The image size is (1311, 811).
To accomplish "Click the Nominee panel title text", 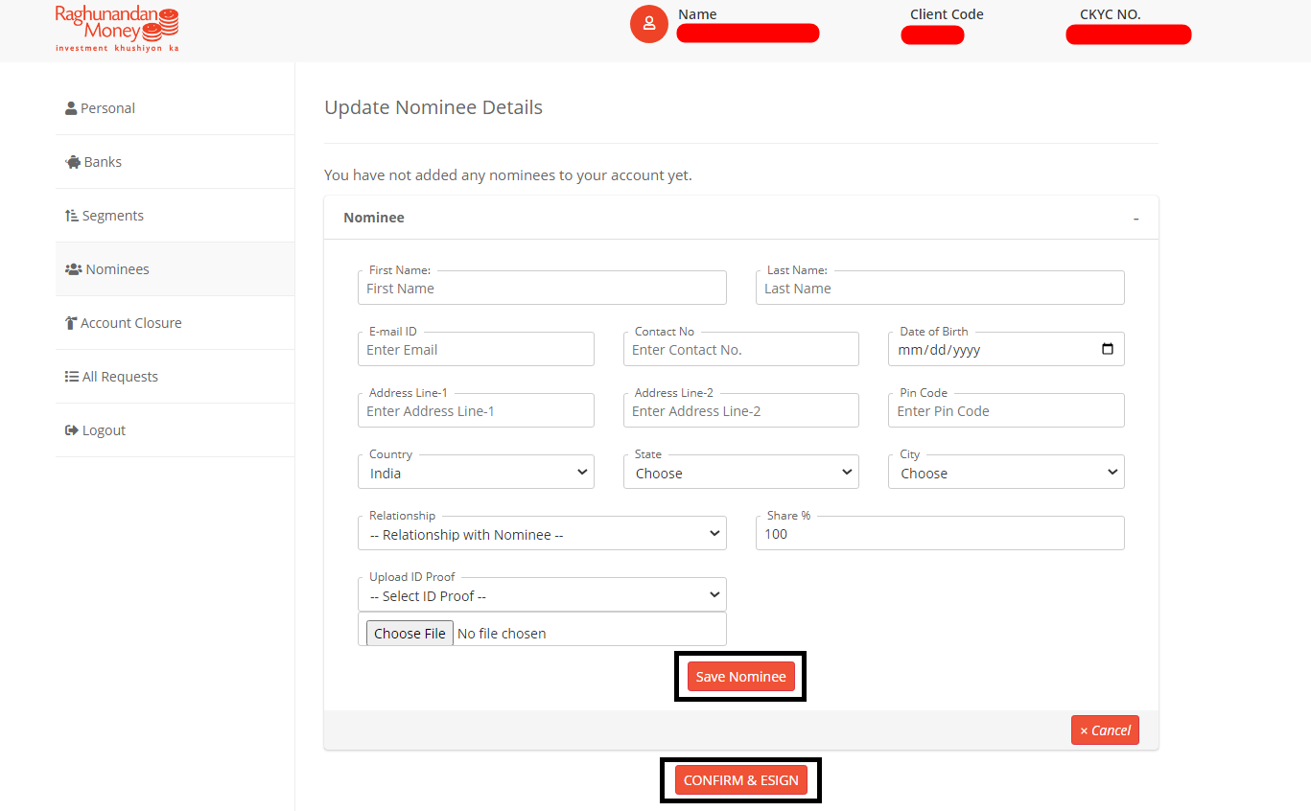I will point(374,218).
